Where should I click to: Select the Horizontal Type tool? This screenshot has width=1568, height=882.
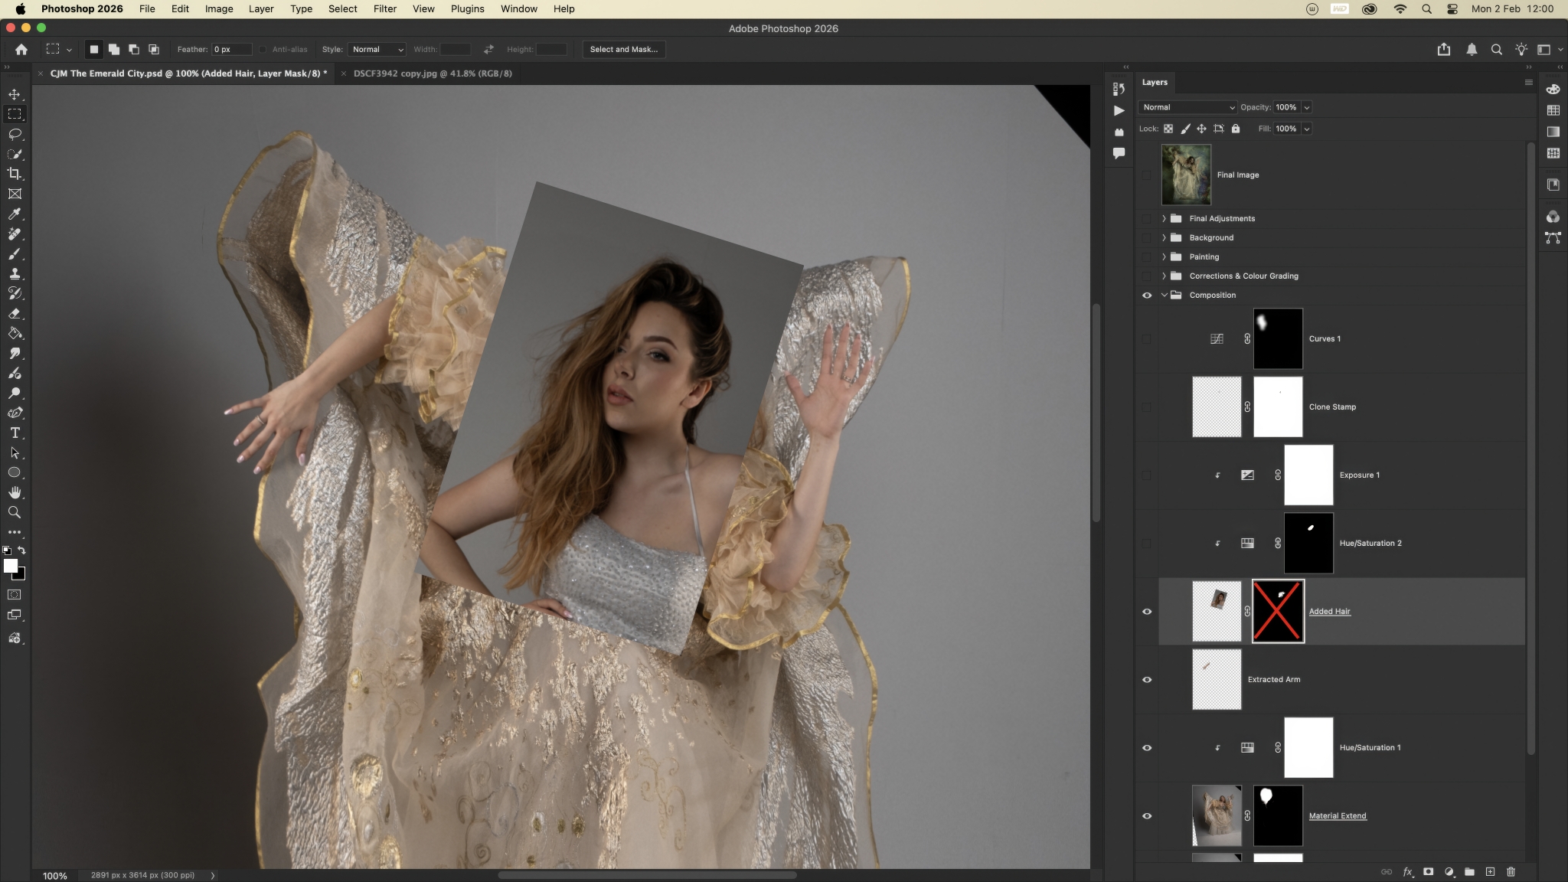point(15,433)
